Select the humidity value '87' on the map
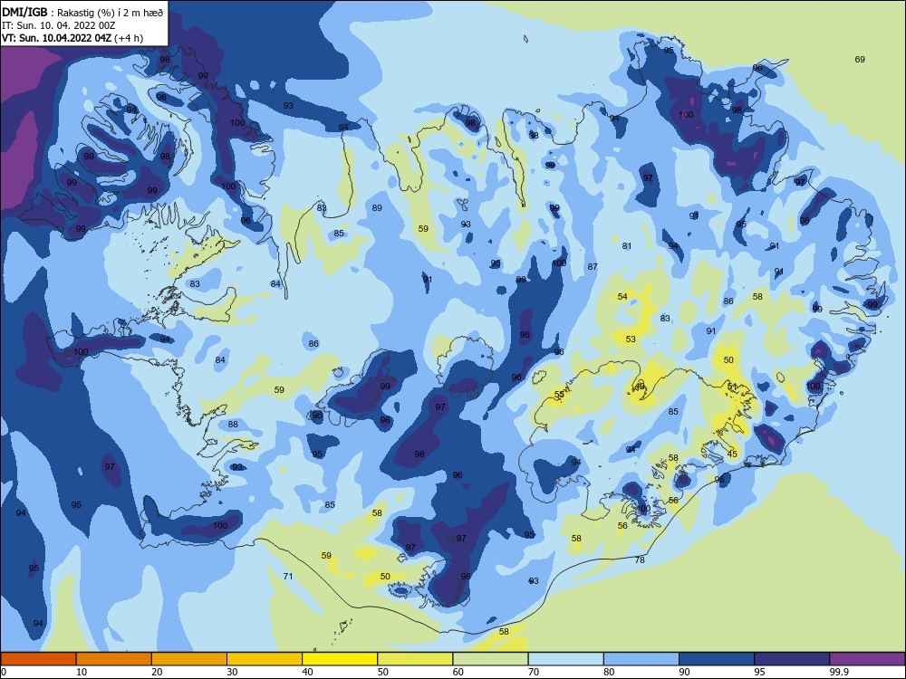This screenshot has height=679, width=906. click(593, 267)
